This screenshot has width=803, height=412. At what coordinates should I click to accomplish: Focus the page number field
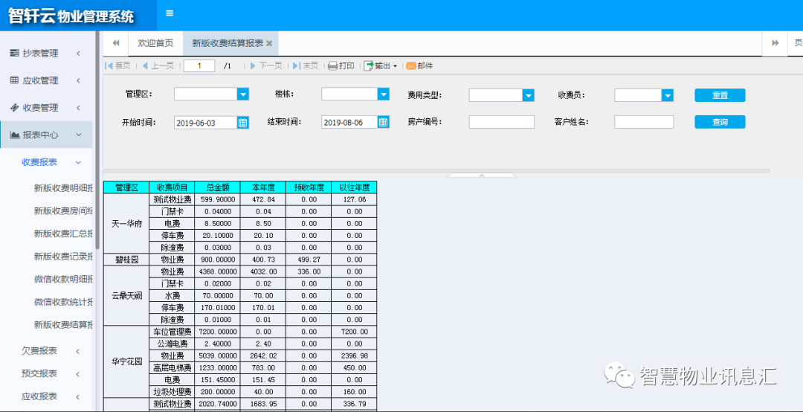(x=199, y=65)
